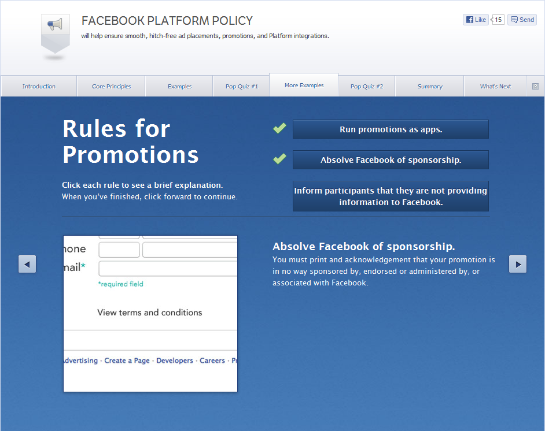The image size is (545, 431).
Task: Advance to next slide with right arrow
Action: point(518,264)
